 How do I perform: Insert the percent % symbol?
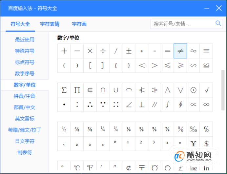180,129
